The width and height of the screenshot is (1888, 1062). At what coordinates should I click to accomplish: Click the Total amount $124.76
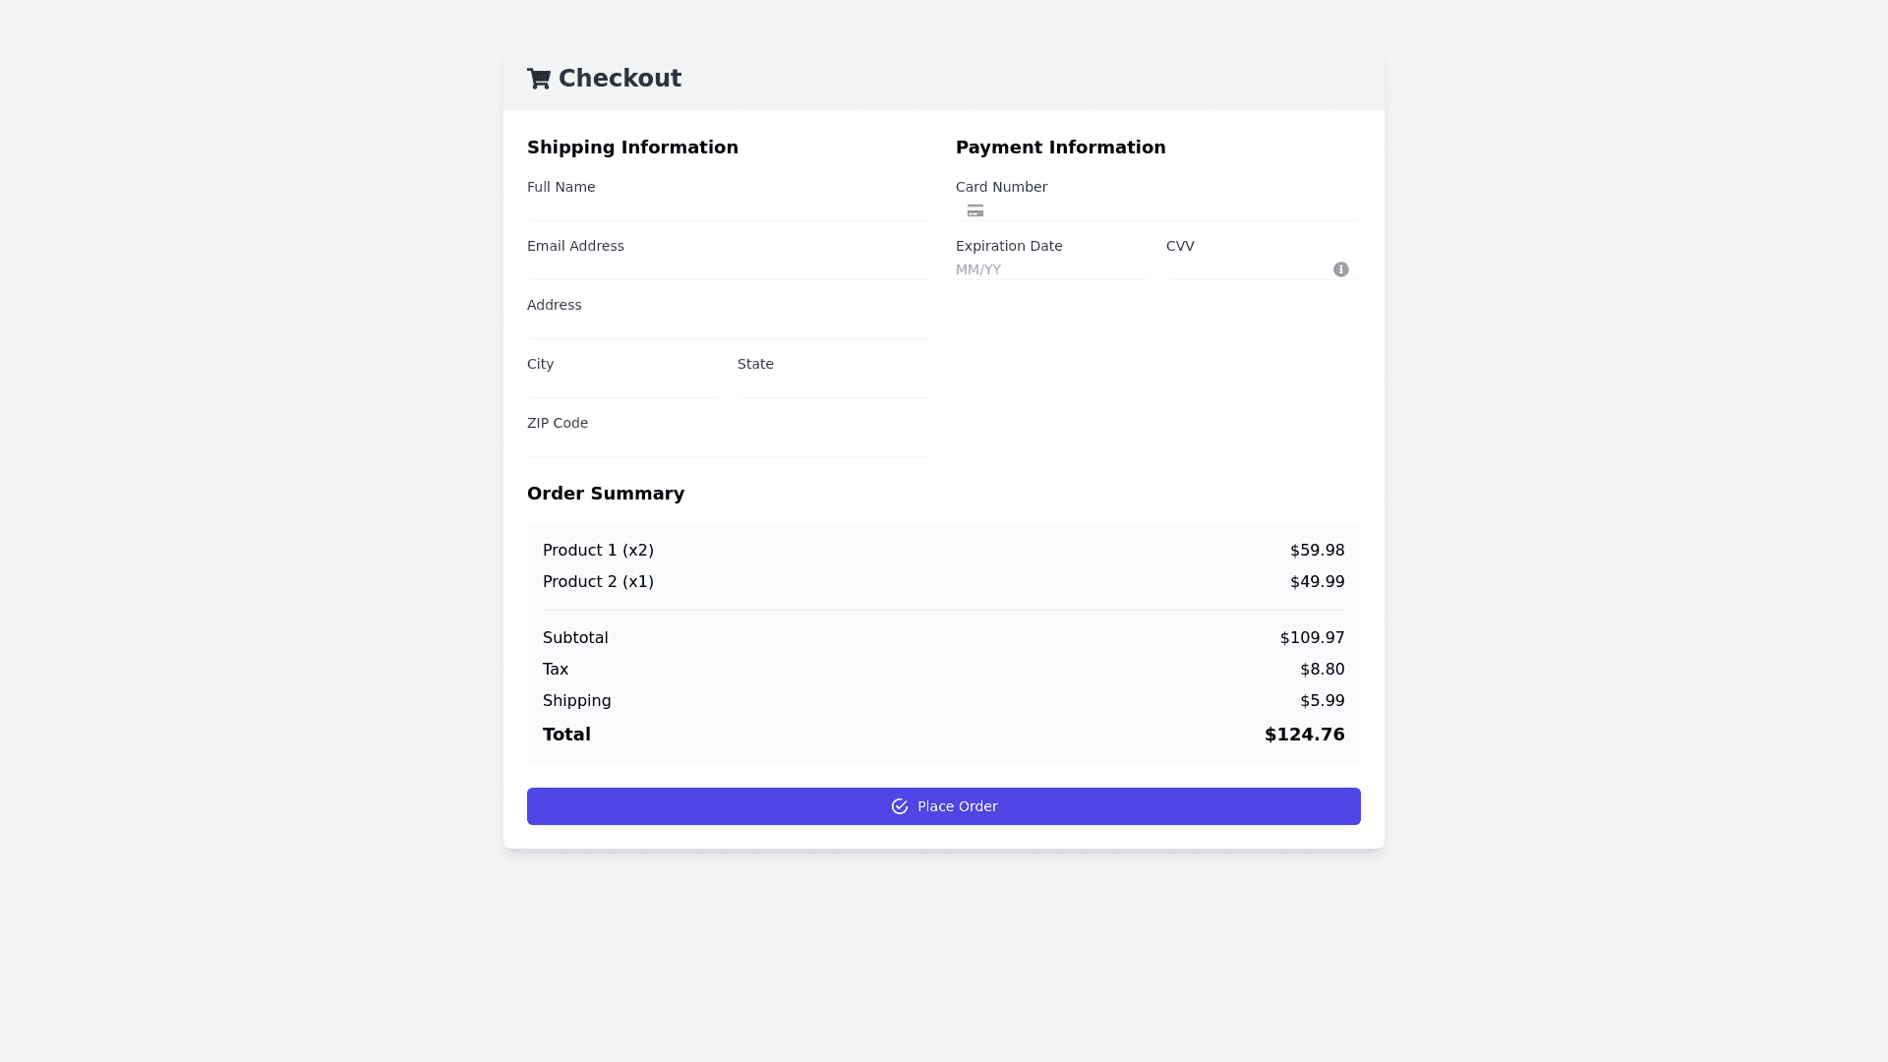point(1304,735)
